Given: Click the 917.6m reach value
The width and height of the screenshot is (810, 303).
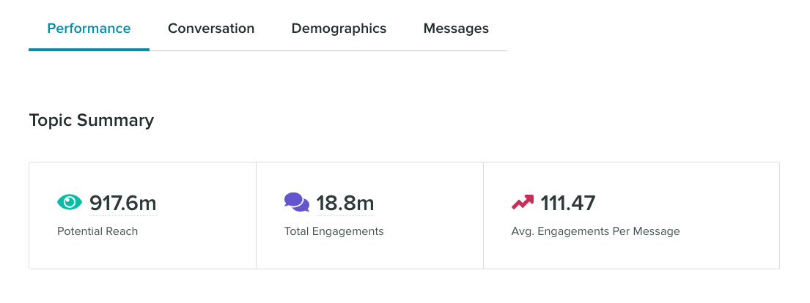Looking at the screenshot, I should click(x=123, y=203).
